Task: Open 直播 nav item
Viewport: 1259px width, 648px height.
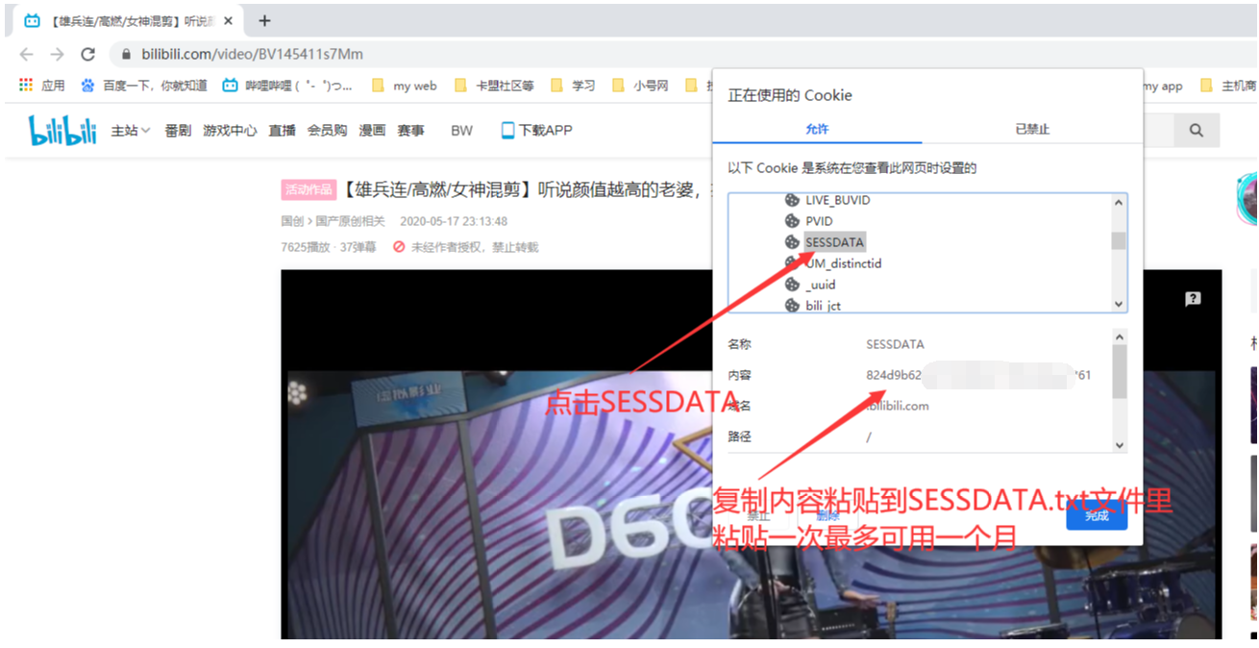Action: tap(283, 131)
